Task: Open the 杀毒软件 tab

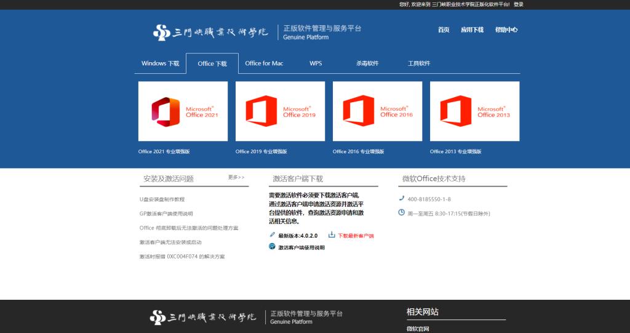Action: pyautogui.click(x=367, y=63)
